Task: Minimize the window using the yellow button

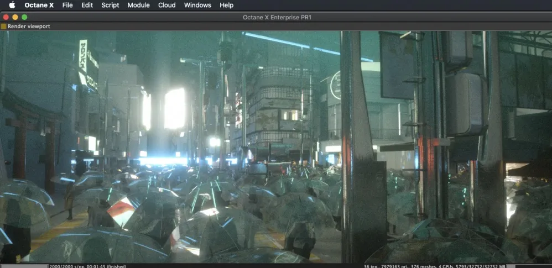Action: click(15, 17)
